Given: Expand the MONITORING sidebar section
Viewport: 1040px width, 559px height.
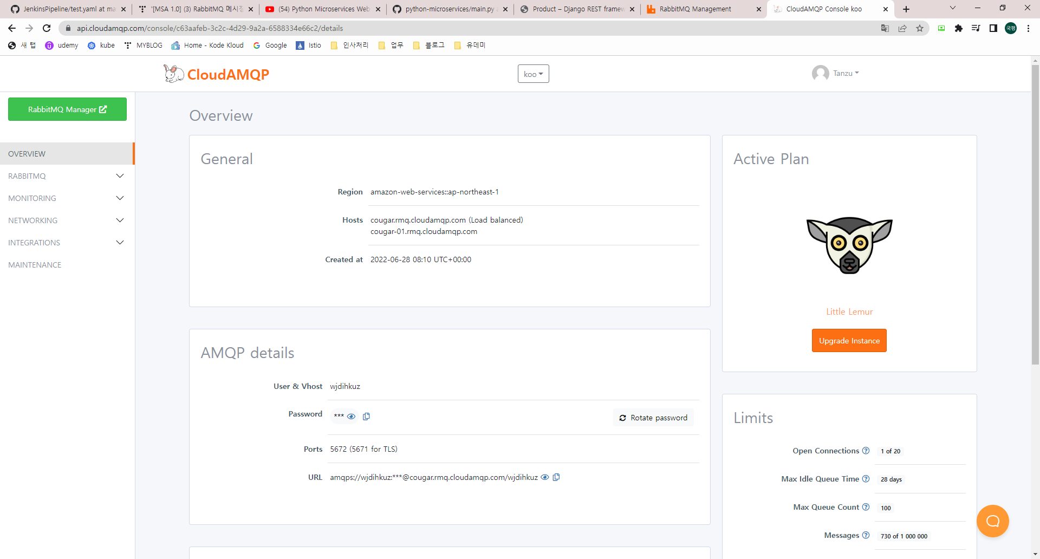Looking at the screenshot, I should (x=67, y=198).
